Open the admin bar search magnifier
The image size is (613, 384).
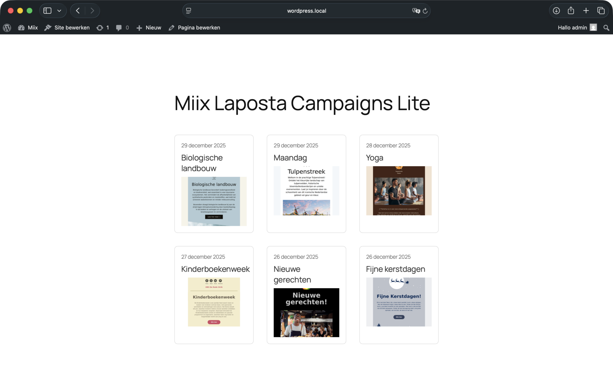606,28
